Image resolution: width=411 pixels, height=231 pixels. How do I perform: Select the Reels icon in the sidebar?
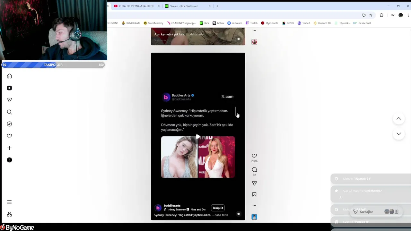pyautogui.click(x=9, y=88)
